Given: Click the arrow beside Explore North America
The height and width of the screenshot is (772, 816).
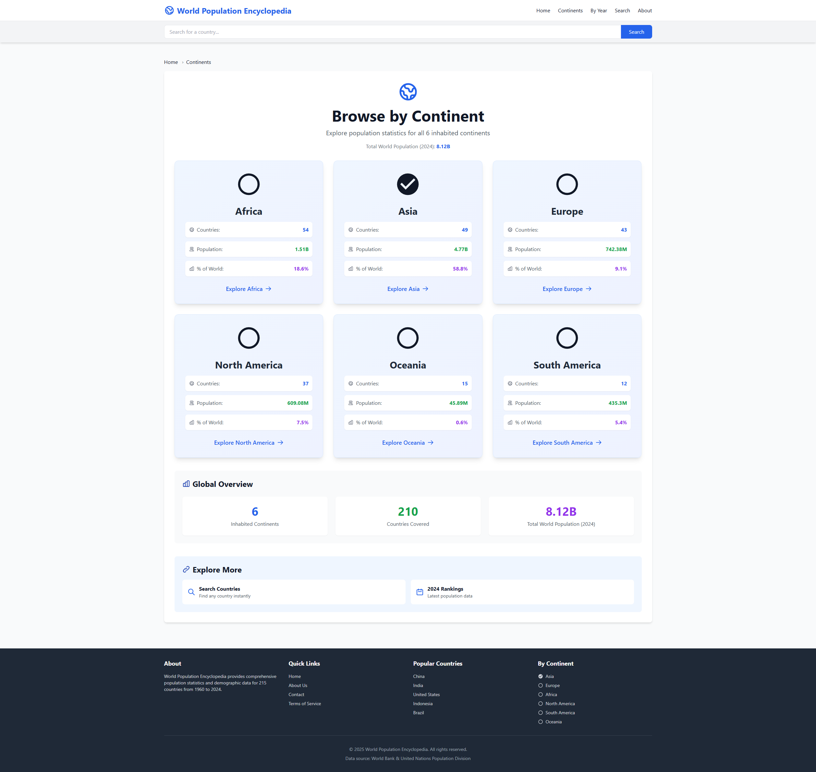Looking at the screenshot, I should pos(280,443).
